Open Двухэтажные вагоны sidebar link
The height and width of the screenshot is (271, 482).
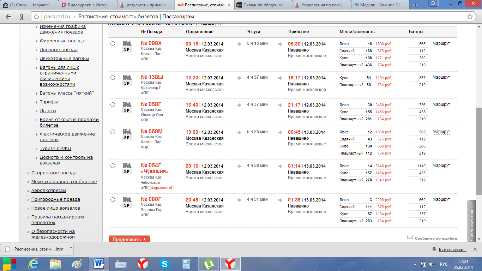click(64, 59)
